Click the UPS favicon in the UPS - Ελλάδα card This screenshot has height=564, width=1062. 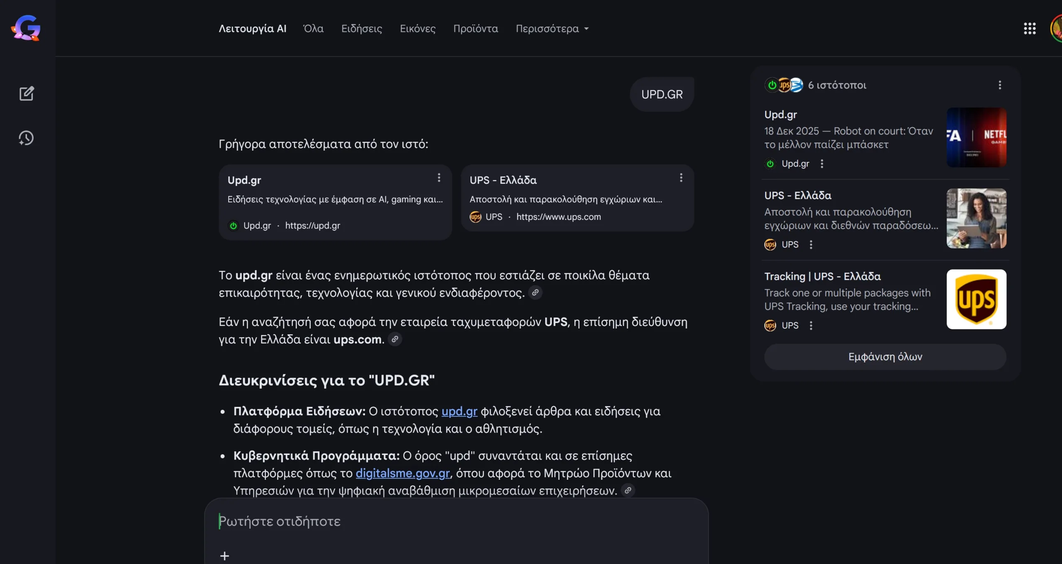[475, 216]
